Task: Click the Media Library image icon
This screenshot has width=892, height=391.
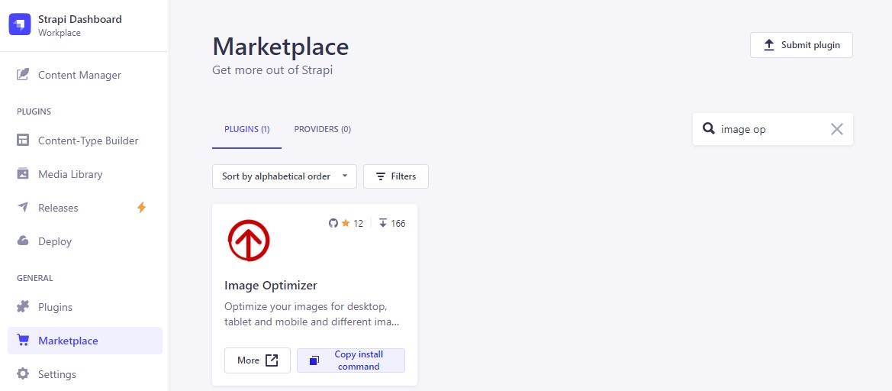Action: click(x=23, y=173)
